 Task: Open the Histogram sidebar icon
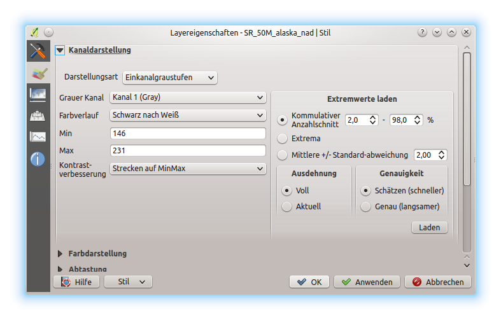click(38, 137)
